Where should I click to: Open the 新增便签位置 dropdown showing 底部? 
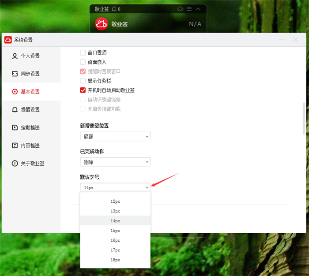pos(115,136)
